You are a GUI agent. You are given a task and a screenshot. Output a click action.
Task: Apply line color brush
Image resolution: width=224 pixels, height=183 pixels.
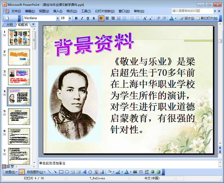click(118, 172)
